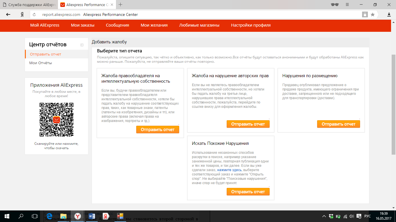Viewport: 396px width, 222px height.
Task: Open Мои желания menu item
Action: pyautogui.click(x=154, y=25)
